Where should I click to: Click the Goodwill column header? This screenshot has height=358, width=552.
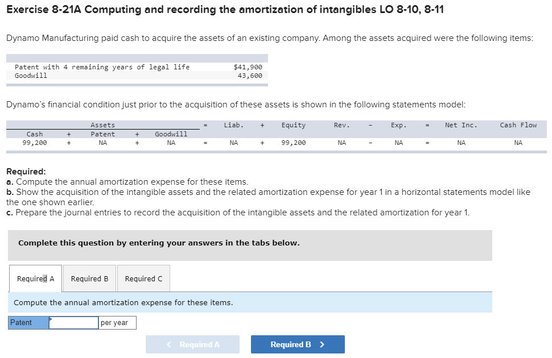click(172, 134)
